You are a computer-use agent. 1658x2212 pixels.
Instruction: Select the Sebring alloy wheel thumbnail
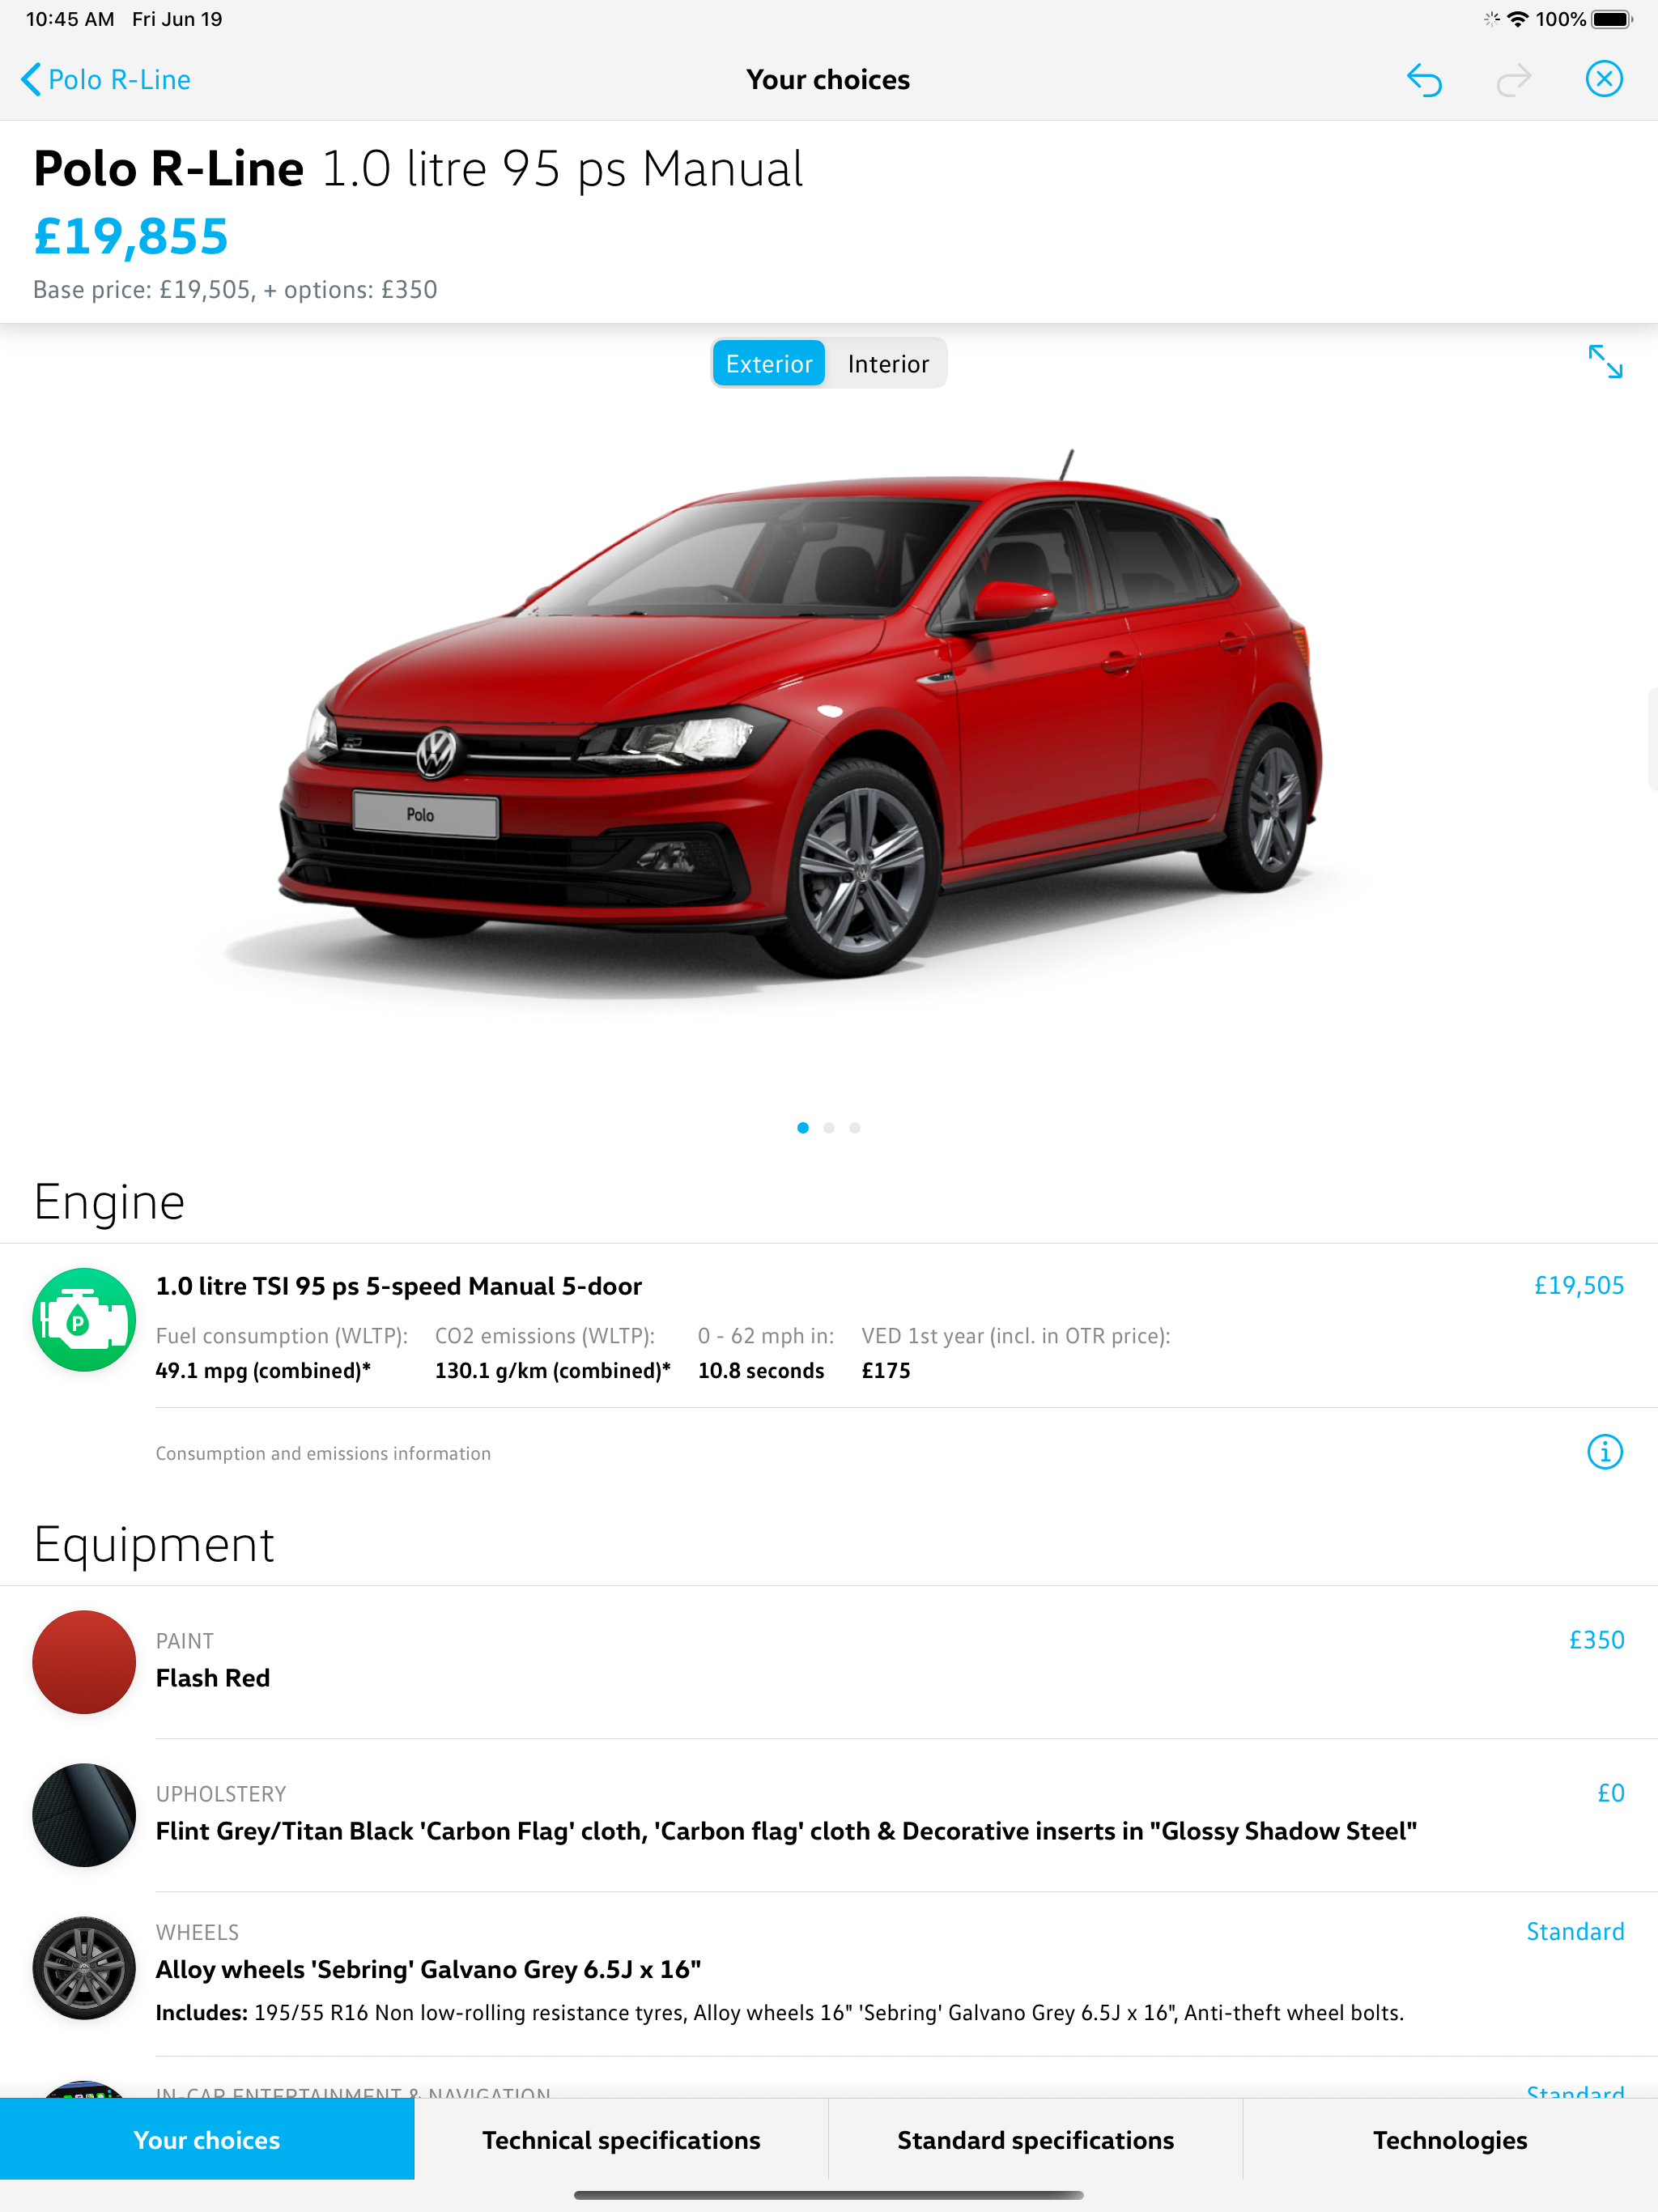coord(84,1967)
